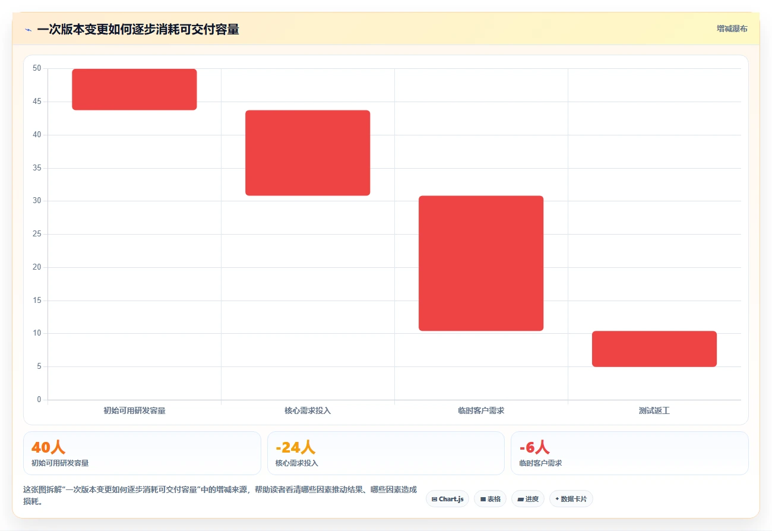Screen dimensions: 772x531
Task: Click the red bar for 测试返工
Action: [654, 349]
